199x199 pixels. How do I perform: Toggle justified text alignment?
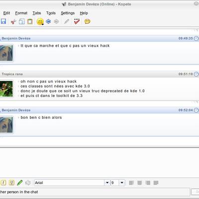(156, 183)
